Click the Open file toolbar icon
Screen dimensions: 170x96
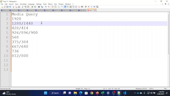pos(5,7)
